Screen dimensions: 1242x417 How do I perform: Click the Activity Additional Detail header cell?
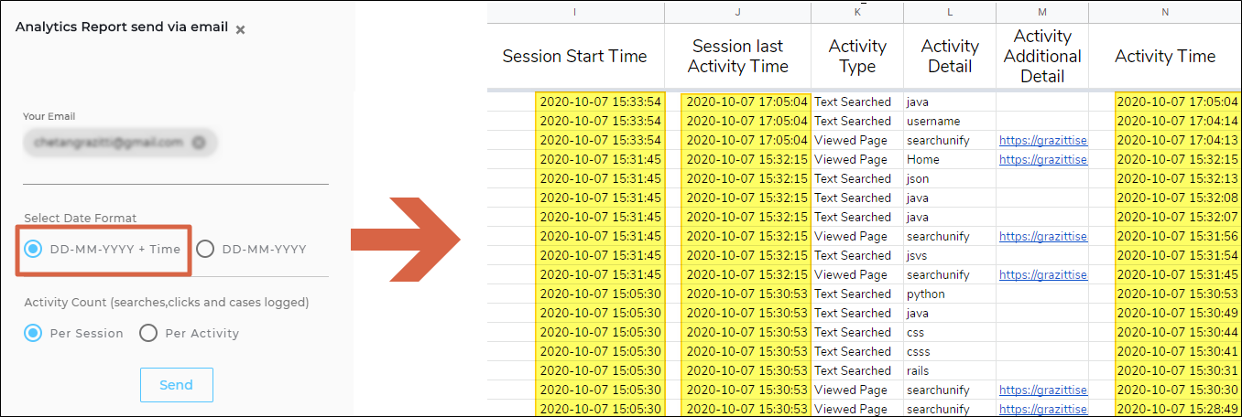pyautogui.click(x=1041, y=56)
